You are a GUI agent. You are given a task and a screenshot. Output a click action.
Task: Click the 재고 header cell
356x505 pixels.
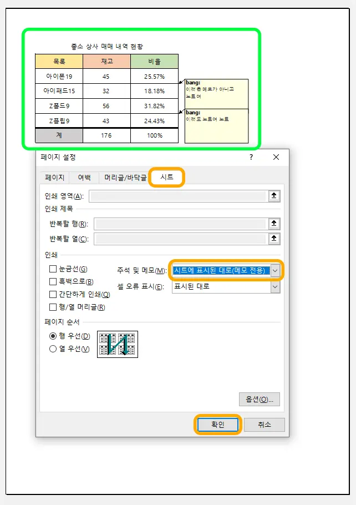point(106,61)
